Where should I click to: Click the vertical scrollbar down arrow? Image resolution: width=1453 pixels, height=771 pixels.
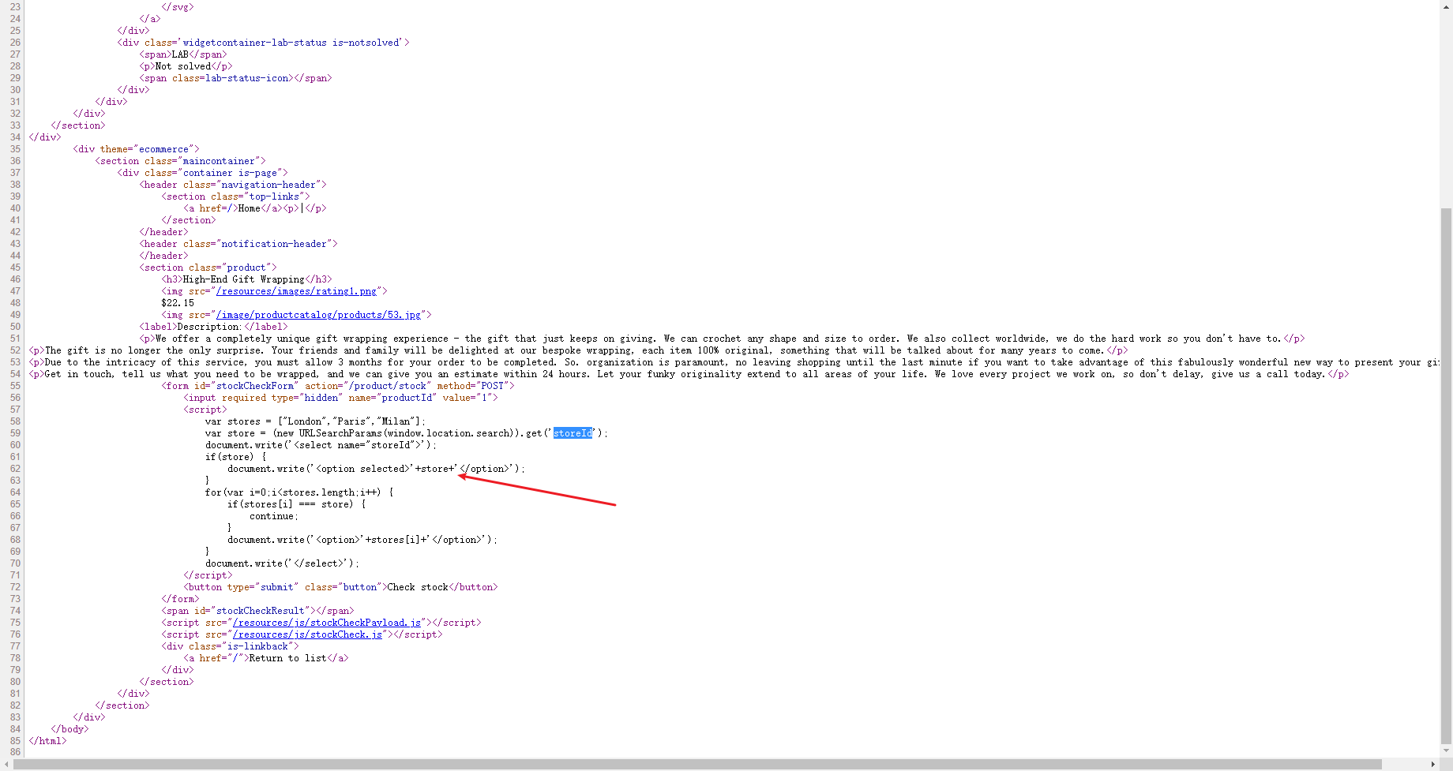pos(1446,750)
